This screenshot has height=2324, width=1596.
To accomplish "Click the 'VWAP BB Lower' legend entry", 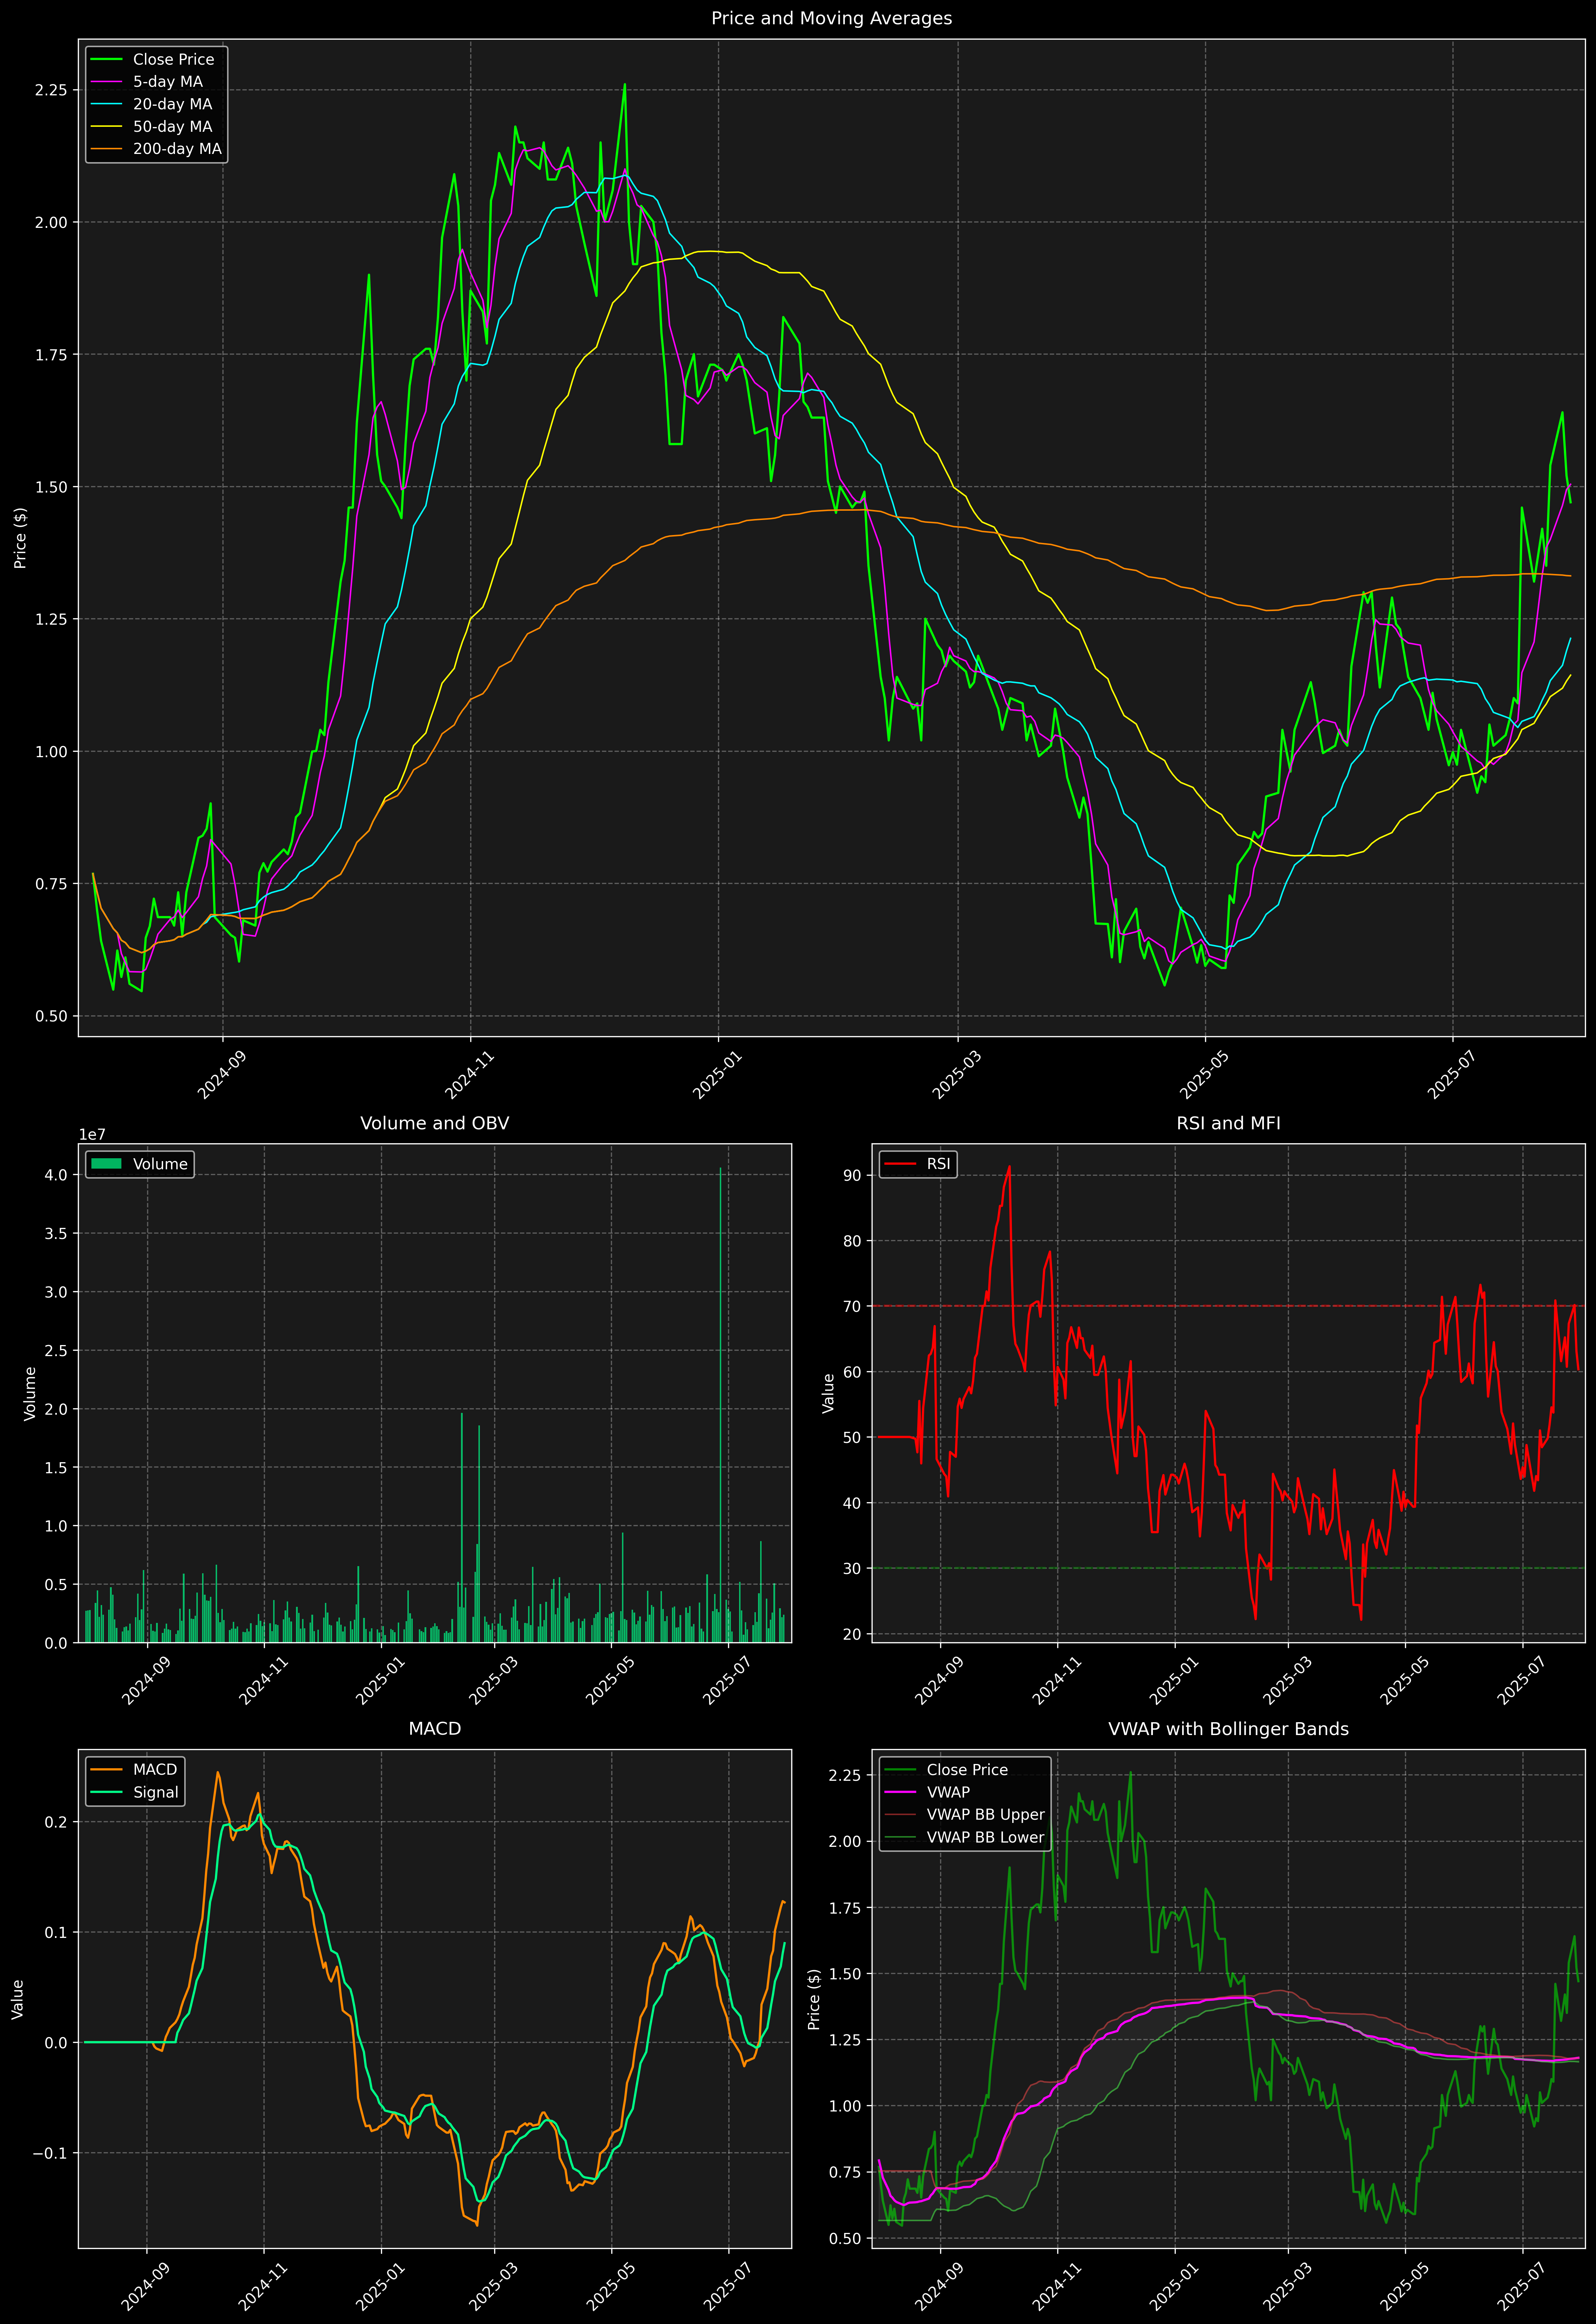I will [x=985, y=1837].
